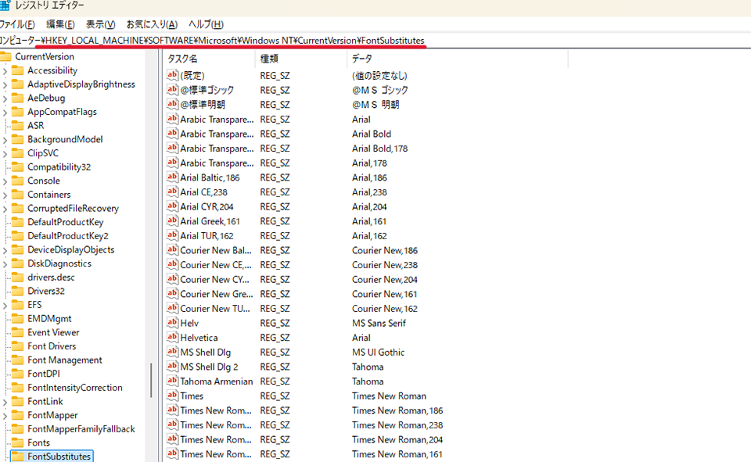Select the EMDMgmt folder icon
Screen dimensions: 751x462
[18, 319]
